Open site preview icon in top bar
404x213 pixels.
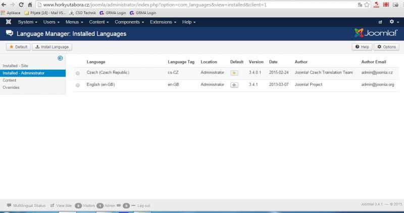pyautogui.click(x=380, y=22)
